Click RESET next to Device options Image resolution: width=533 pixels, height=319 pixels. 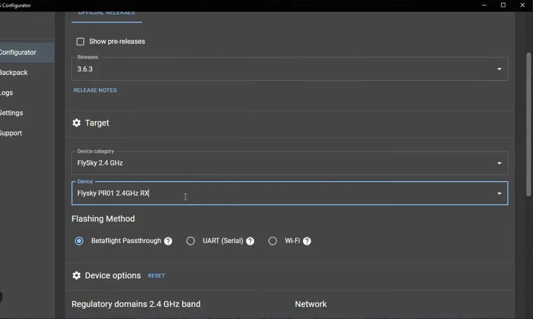pos(156,275)
